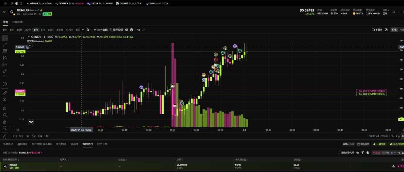Expand the timeframe dropdown after 1日
The width and height of the screenshot is (404, 172).
pyautogui.click(x=83, y=30)
